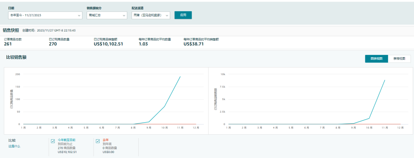Click the average quantity value 1.03

[x=143, y=44]
